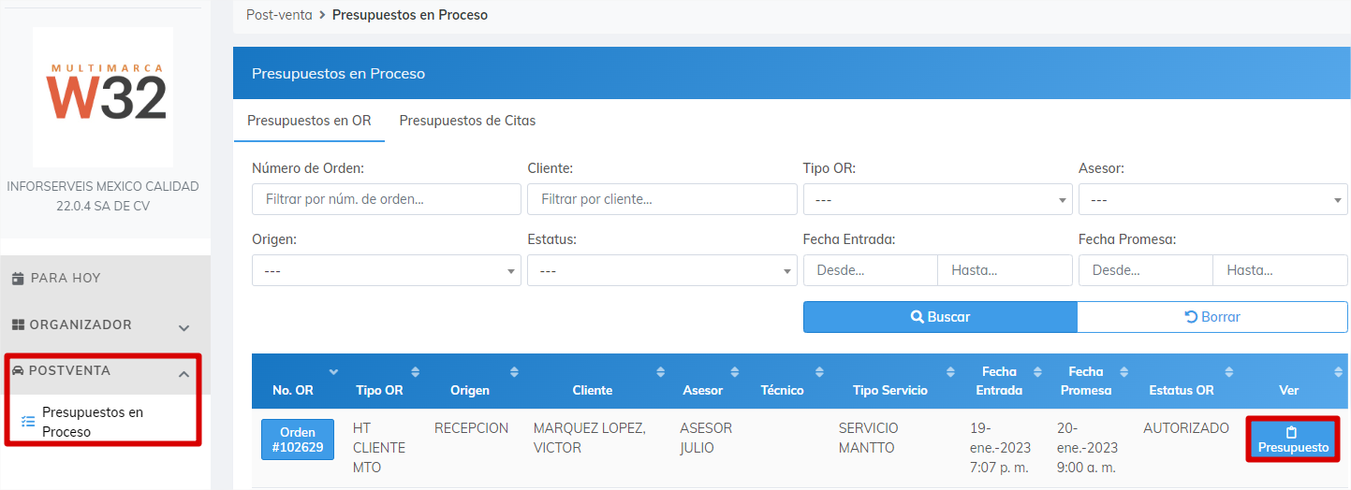This screenshot has width=1351, height=490.
Task: Open the Asesor dropdown
Action: point(1213,199)
